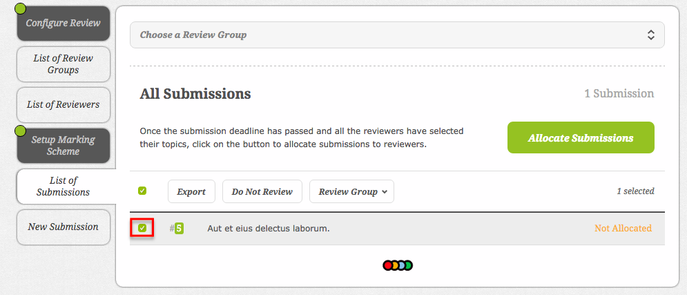The image size is (687, 295).
Task: Click the red dot in footer logo
Action: pyautogui.click(x=388, y=265)
